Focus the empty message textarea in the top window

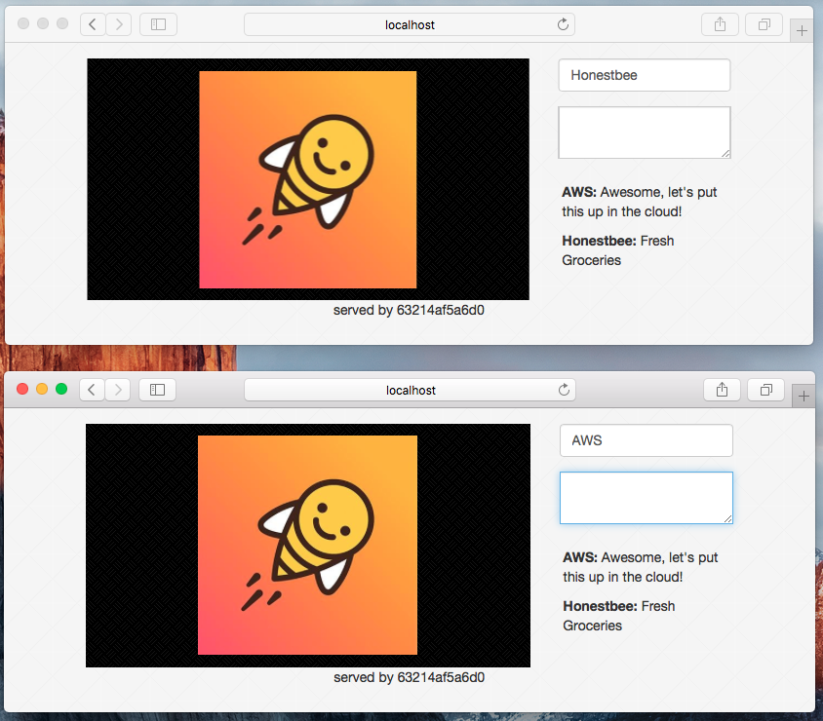click(644, 133)
